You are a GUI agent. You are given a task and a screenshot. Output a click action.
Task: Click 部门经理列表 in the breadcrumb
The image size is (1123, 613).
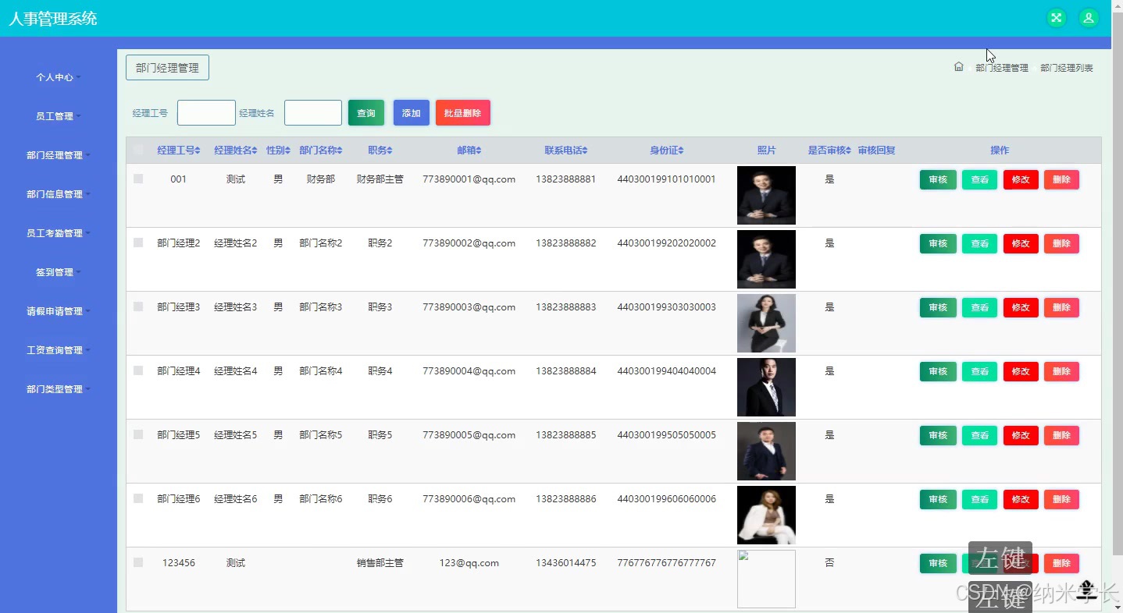(x=1067, y=67)
